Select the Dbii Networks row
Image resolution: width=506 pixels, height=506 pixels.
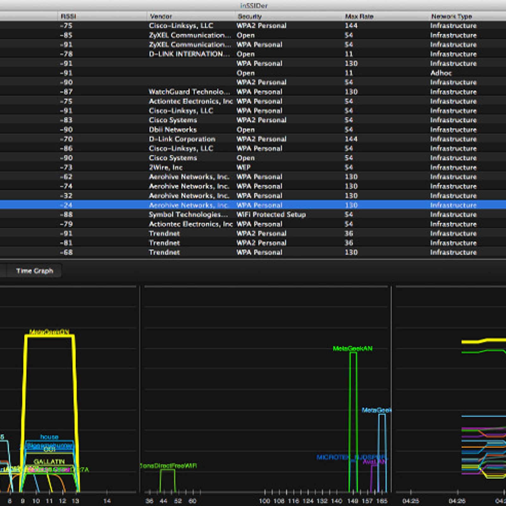(253, 130)
